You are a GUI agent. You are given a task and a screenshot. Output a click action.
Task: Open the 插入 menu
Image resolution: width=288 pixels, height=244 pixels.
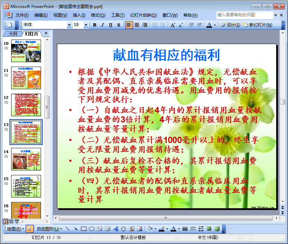[x=79, y=15]
